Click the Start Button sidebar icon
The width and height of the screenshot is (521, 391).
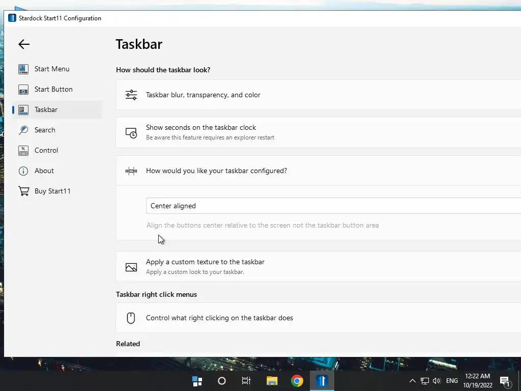(x=23, y=90)
